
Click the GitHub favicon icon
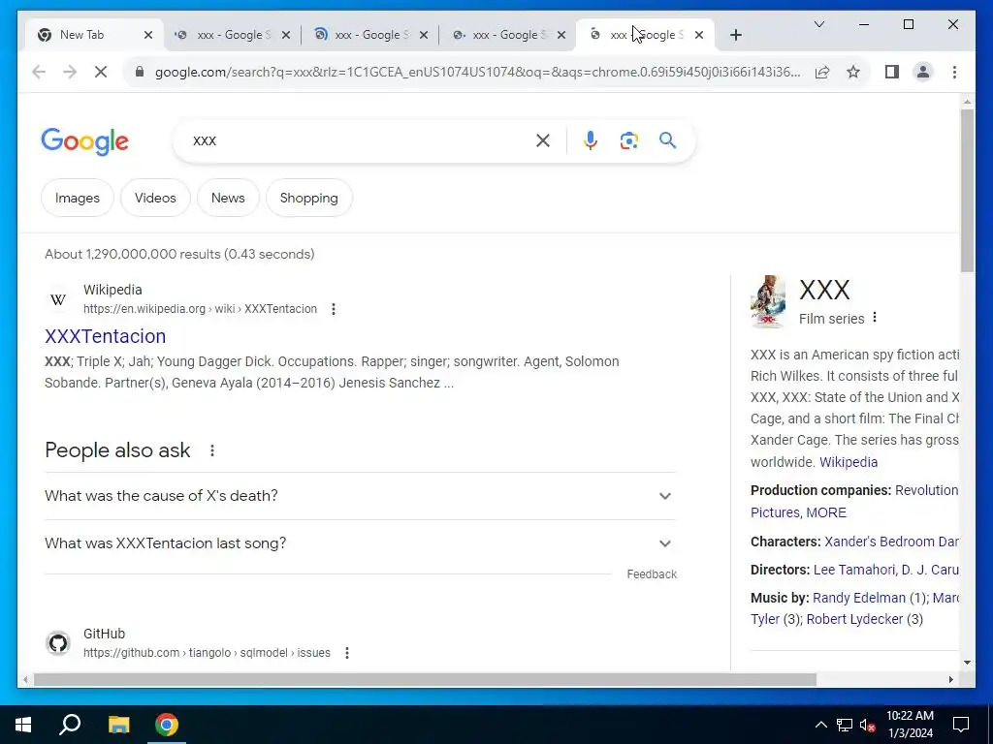tap(57, 643)
